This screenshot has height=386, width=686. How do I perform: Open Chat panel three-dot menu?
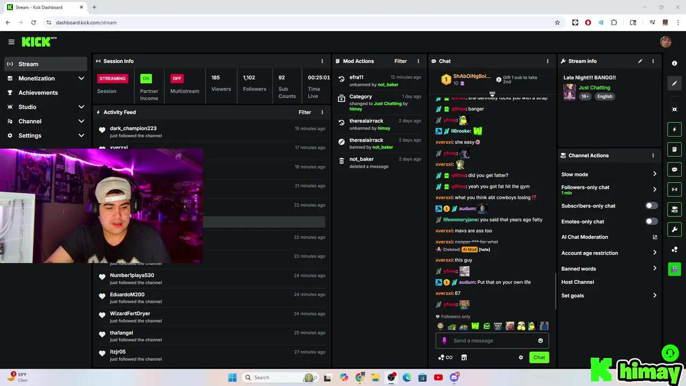(547, 61)
